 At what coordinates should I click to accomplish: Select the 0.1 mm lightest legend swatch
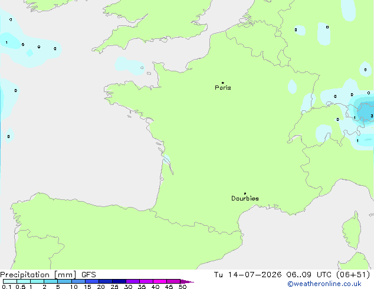[x=10, y=281]
